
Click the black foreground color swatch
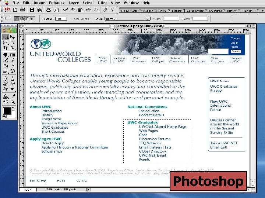click(x=7, y=111)
